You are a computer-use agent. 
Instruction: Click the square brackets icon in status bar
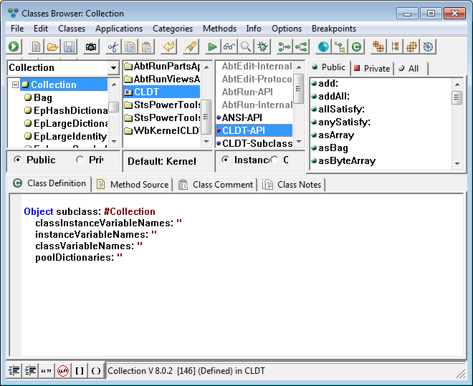80,370
